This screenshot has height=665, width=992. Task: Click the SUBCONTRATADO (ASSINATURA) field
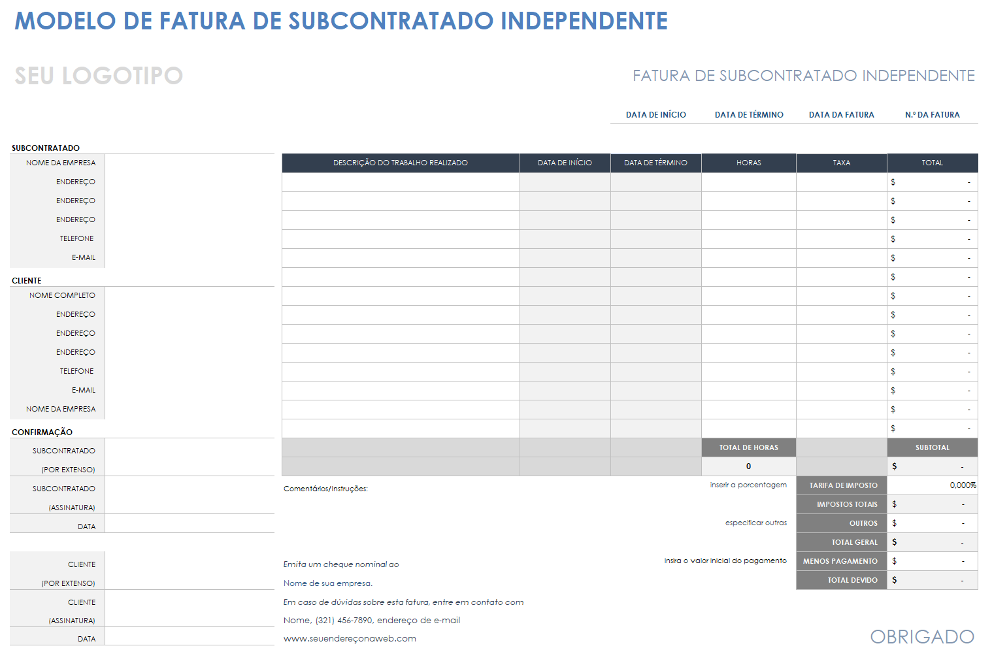(x=190, y=495)
